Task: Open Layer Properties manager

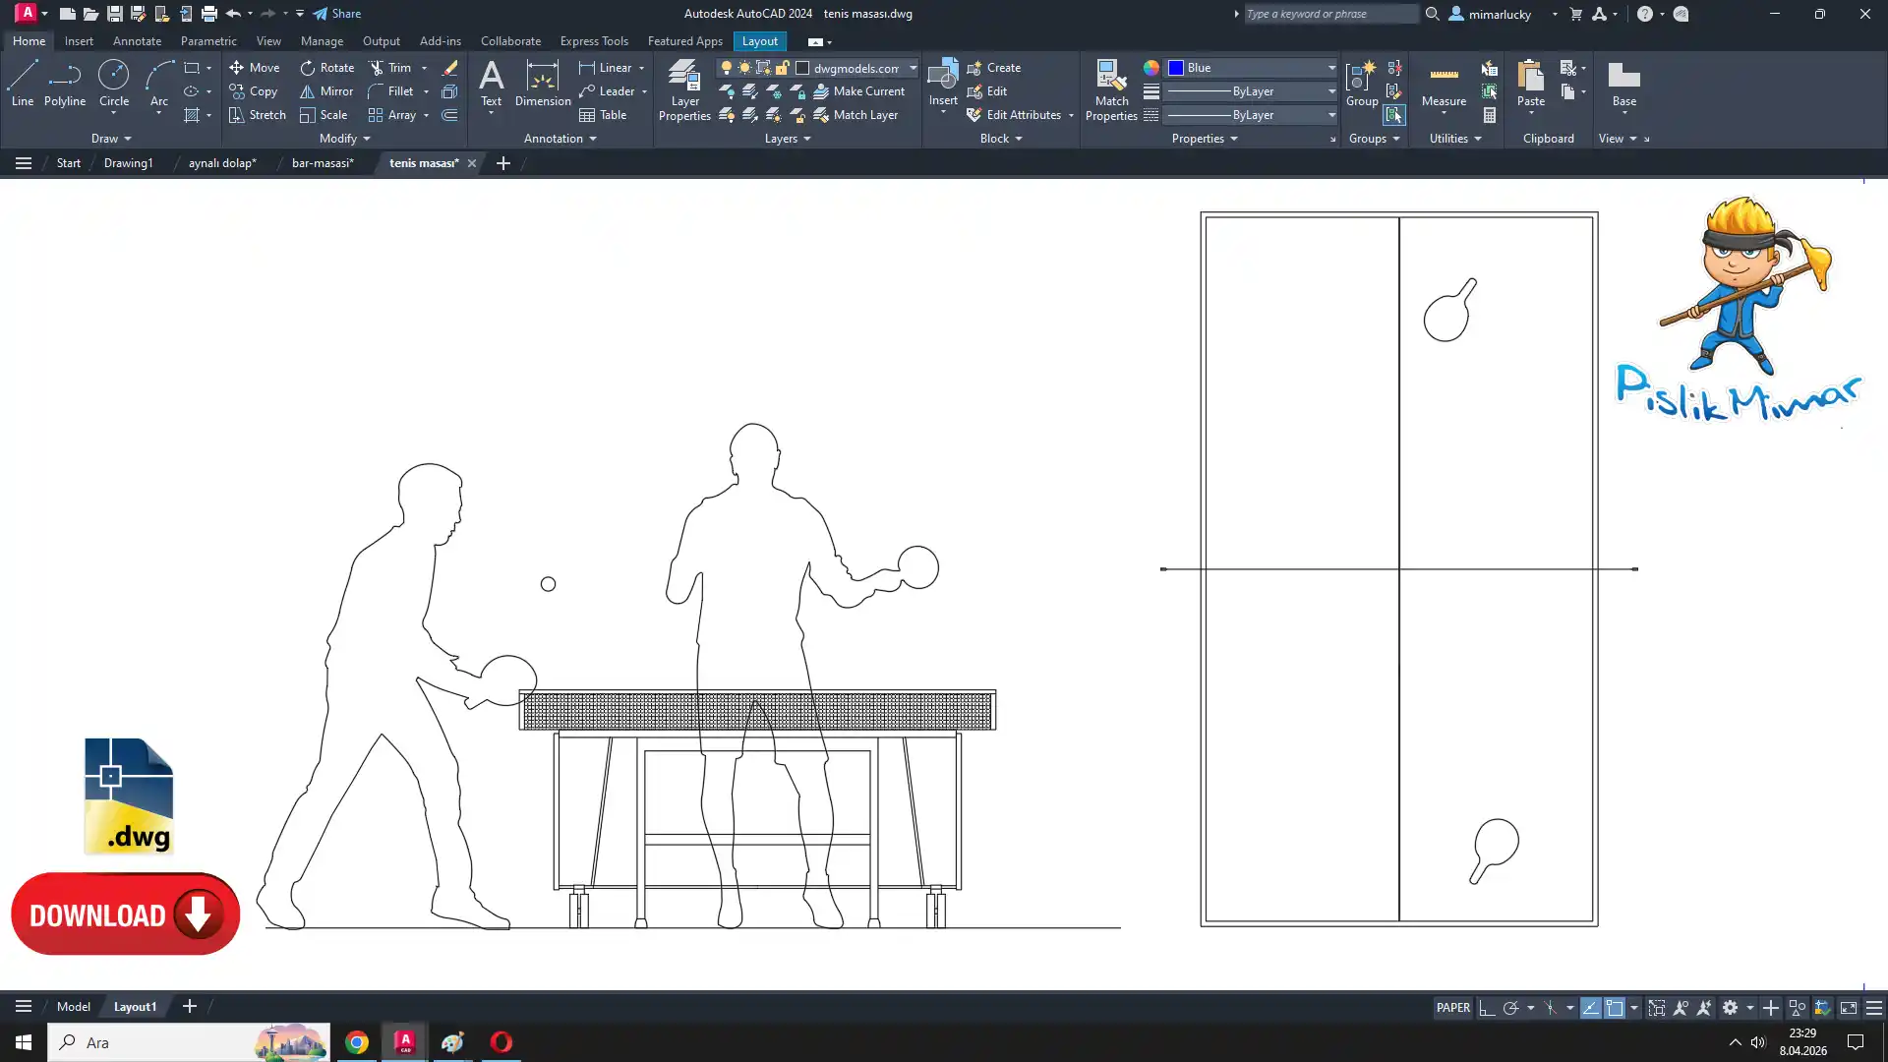Action: 684,89
